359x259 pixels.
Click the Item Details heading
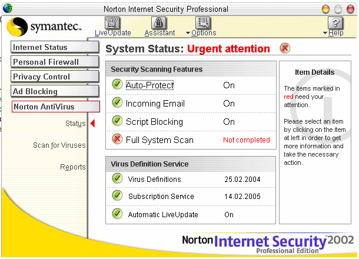[315, 72]
